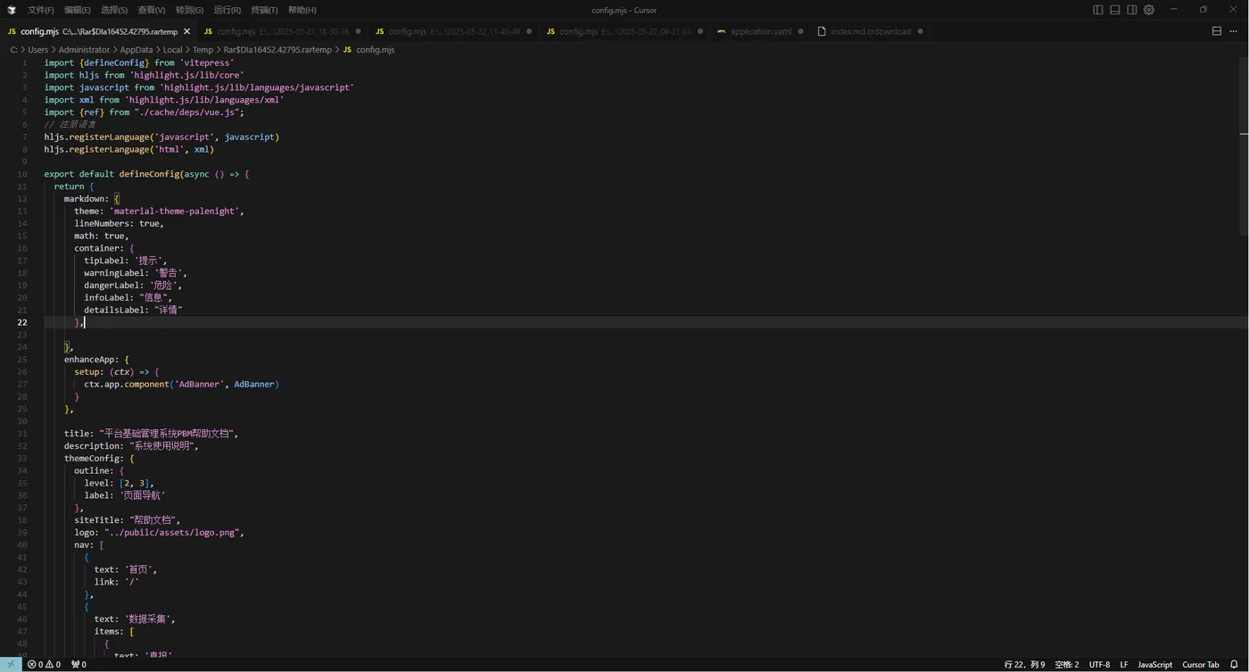Viewport: 1249px width, 672px height.
Task: Select language mode via JavaScript status item
Action: click(1154, 665)
